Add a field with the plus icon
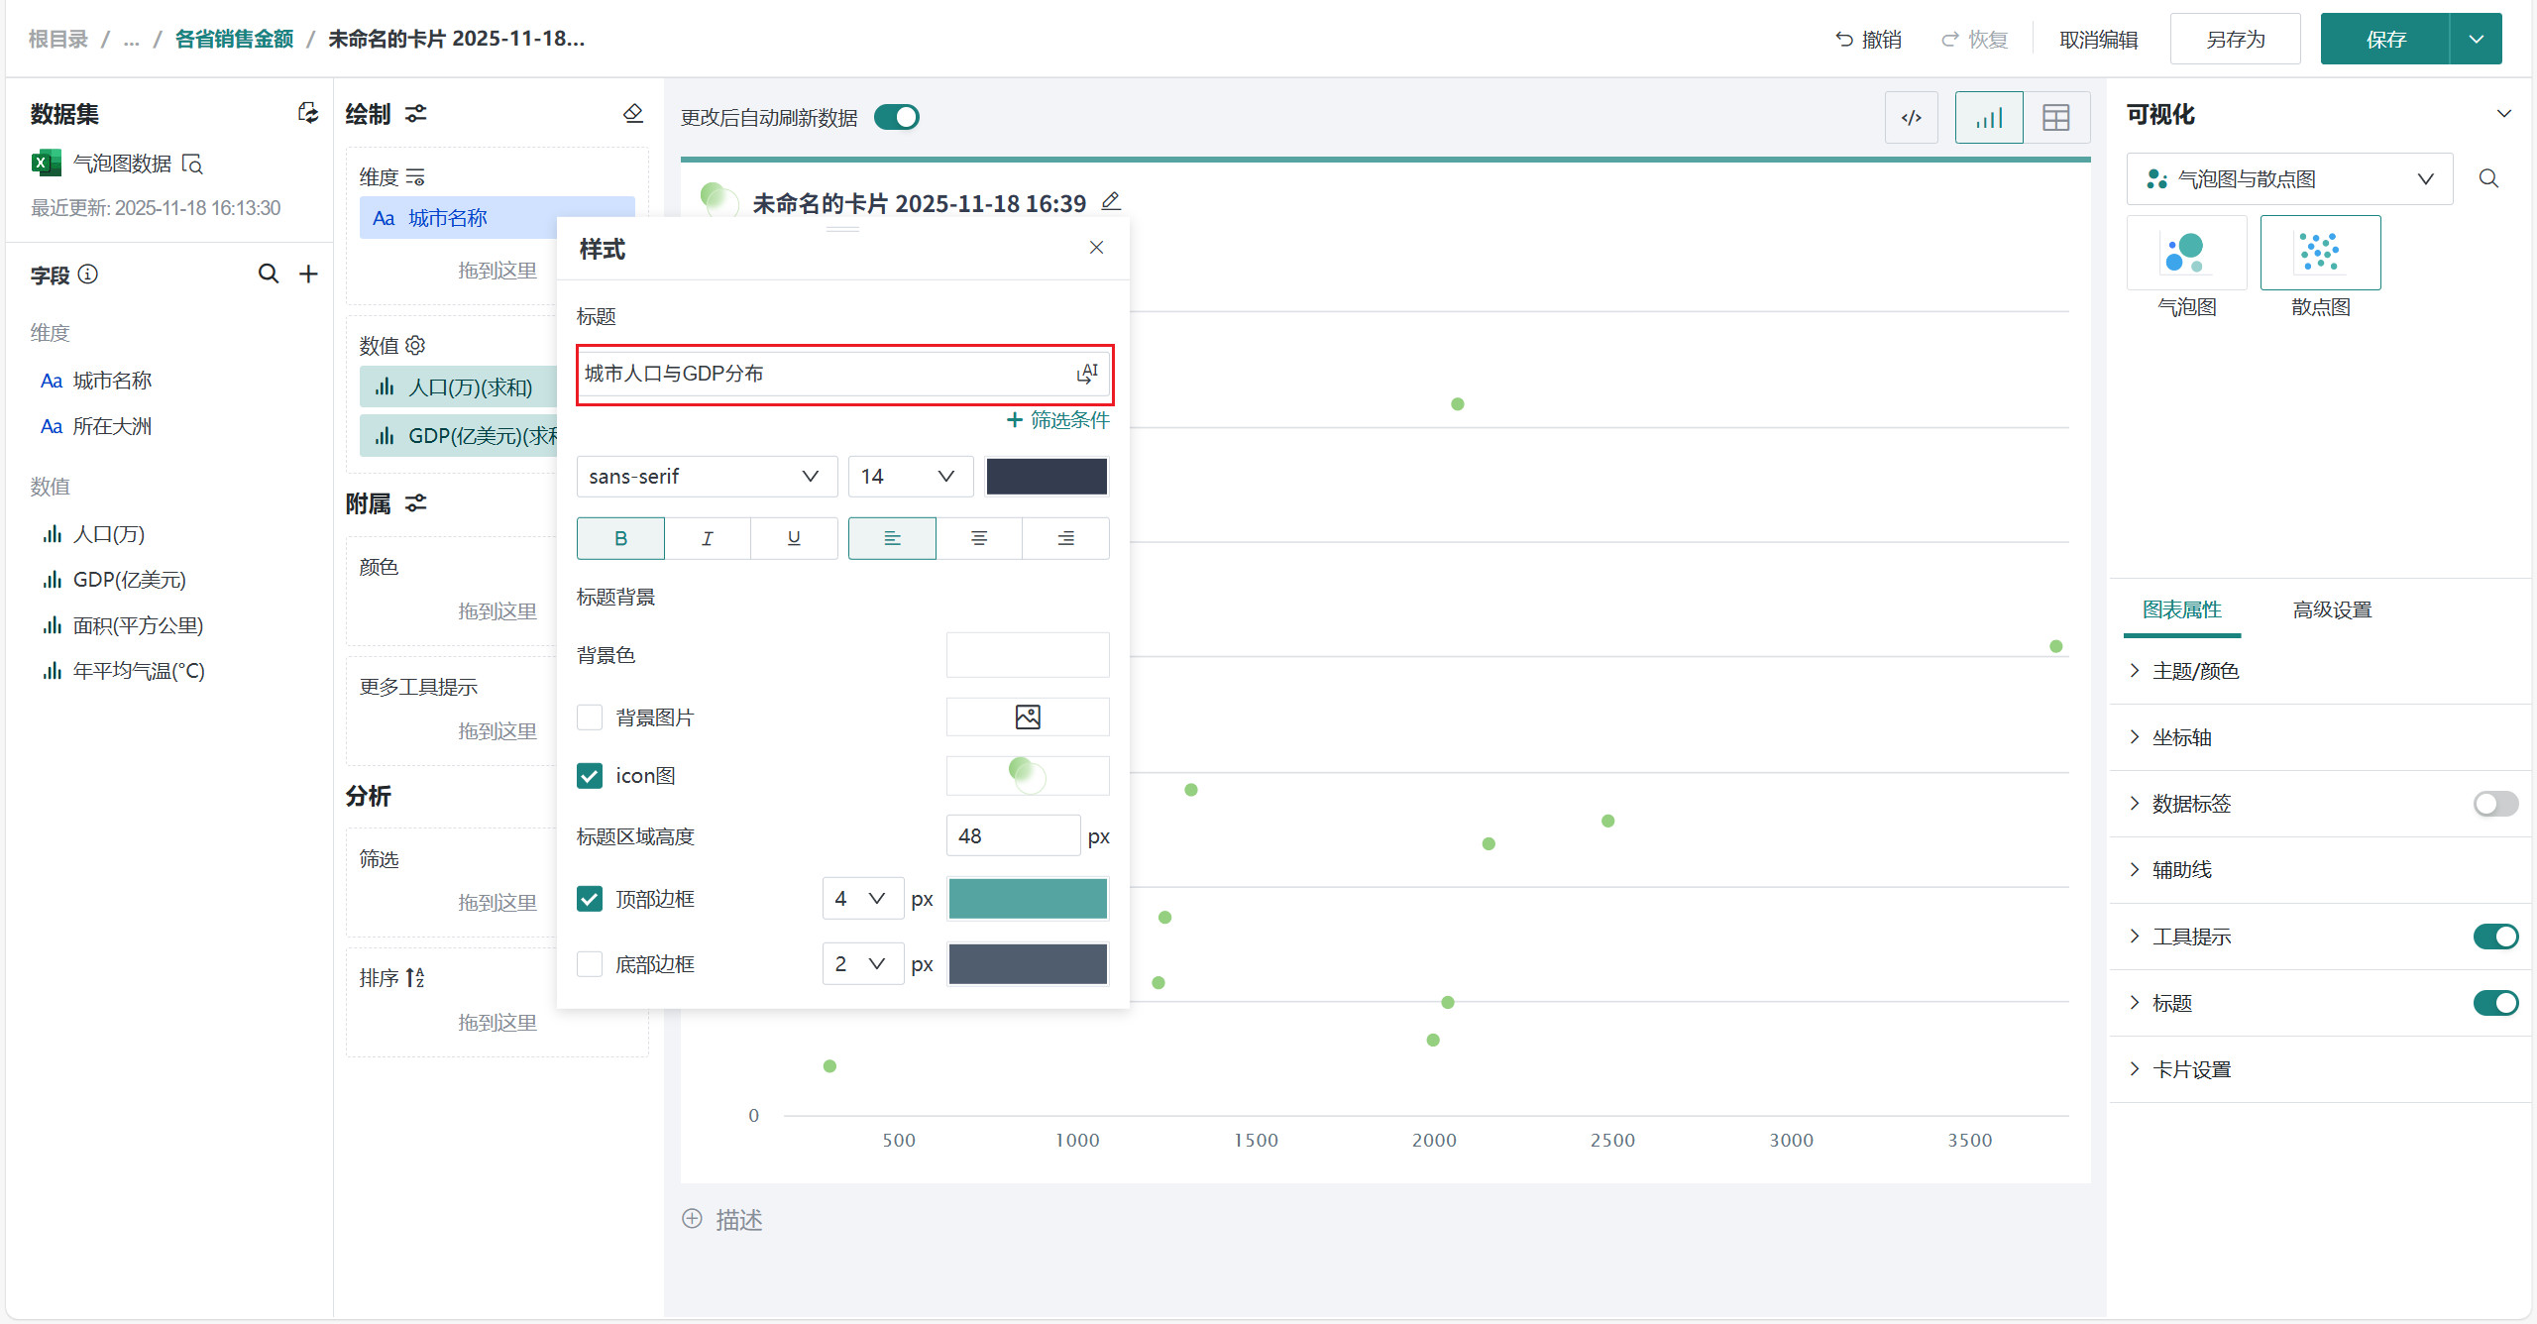 click(x=309, y=274)
